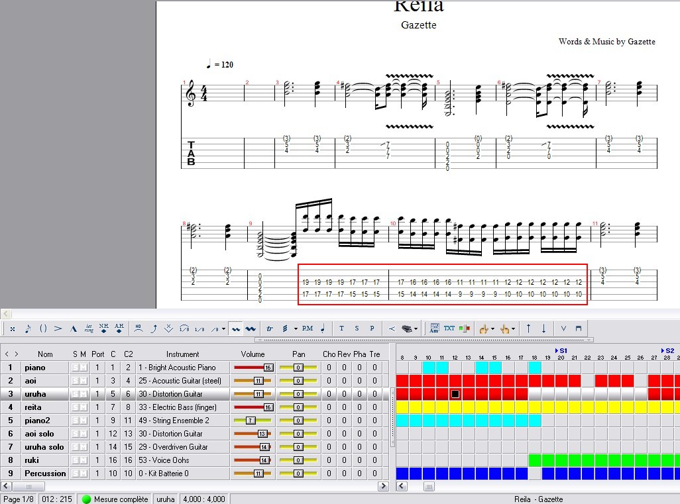Apply tremolo picking effect
Viewport: 680px width, 504px height.
(x=284, y=329)
